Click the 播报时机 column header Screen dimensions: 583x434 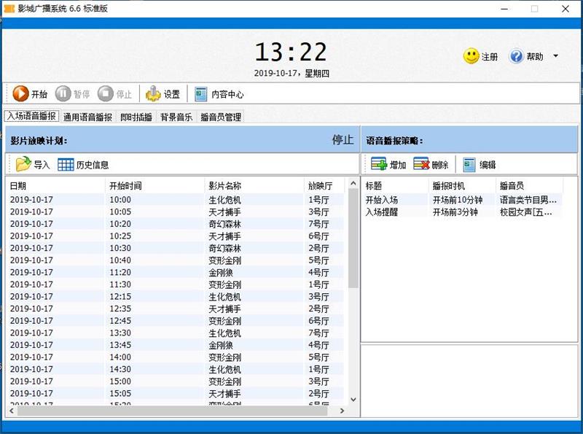463,186
